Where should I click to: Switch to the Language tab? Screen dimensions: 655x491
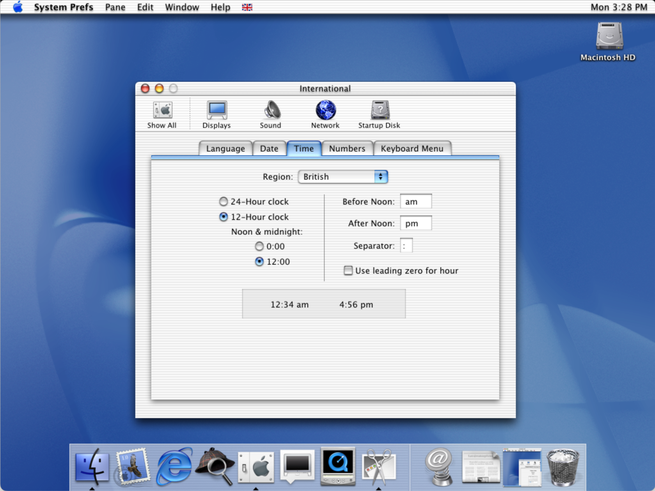pyautogui.click(x=225, y=149)
